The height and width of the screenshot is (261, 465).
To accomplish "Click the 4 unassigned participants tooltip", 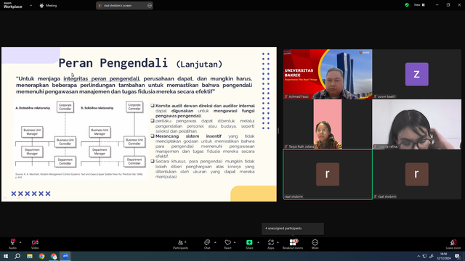I will (293, 228).
